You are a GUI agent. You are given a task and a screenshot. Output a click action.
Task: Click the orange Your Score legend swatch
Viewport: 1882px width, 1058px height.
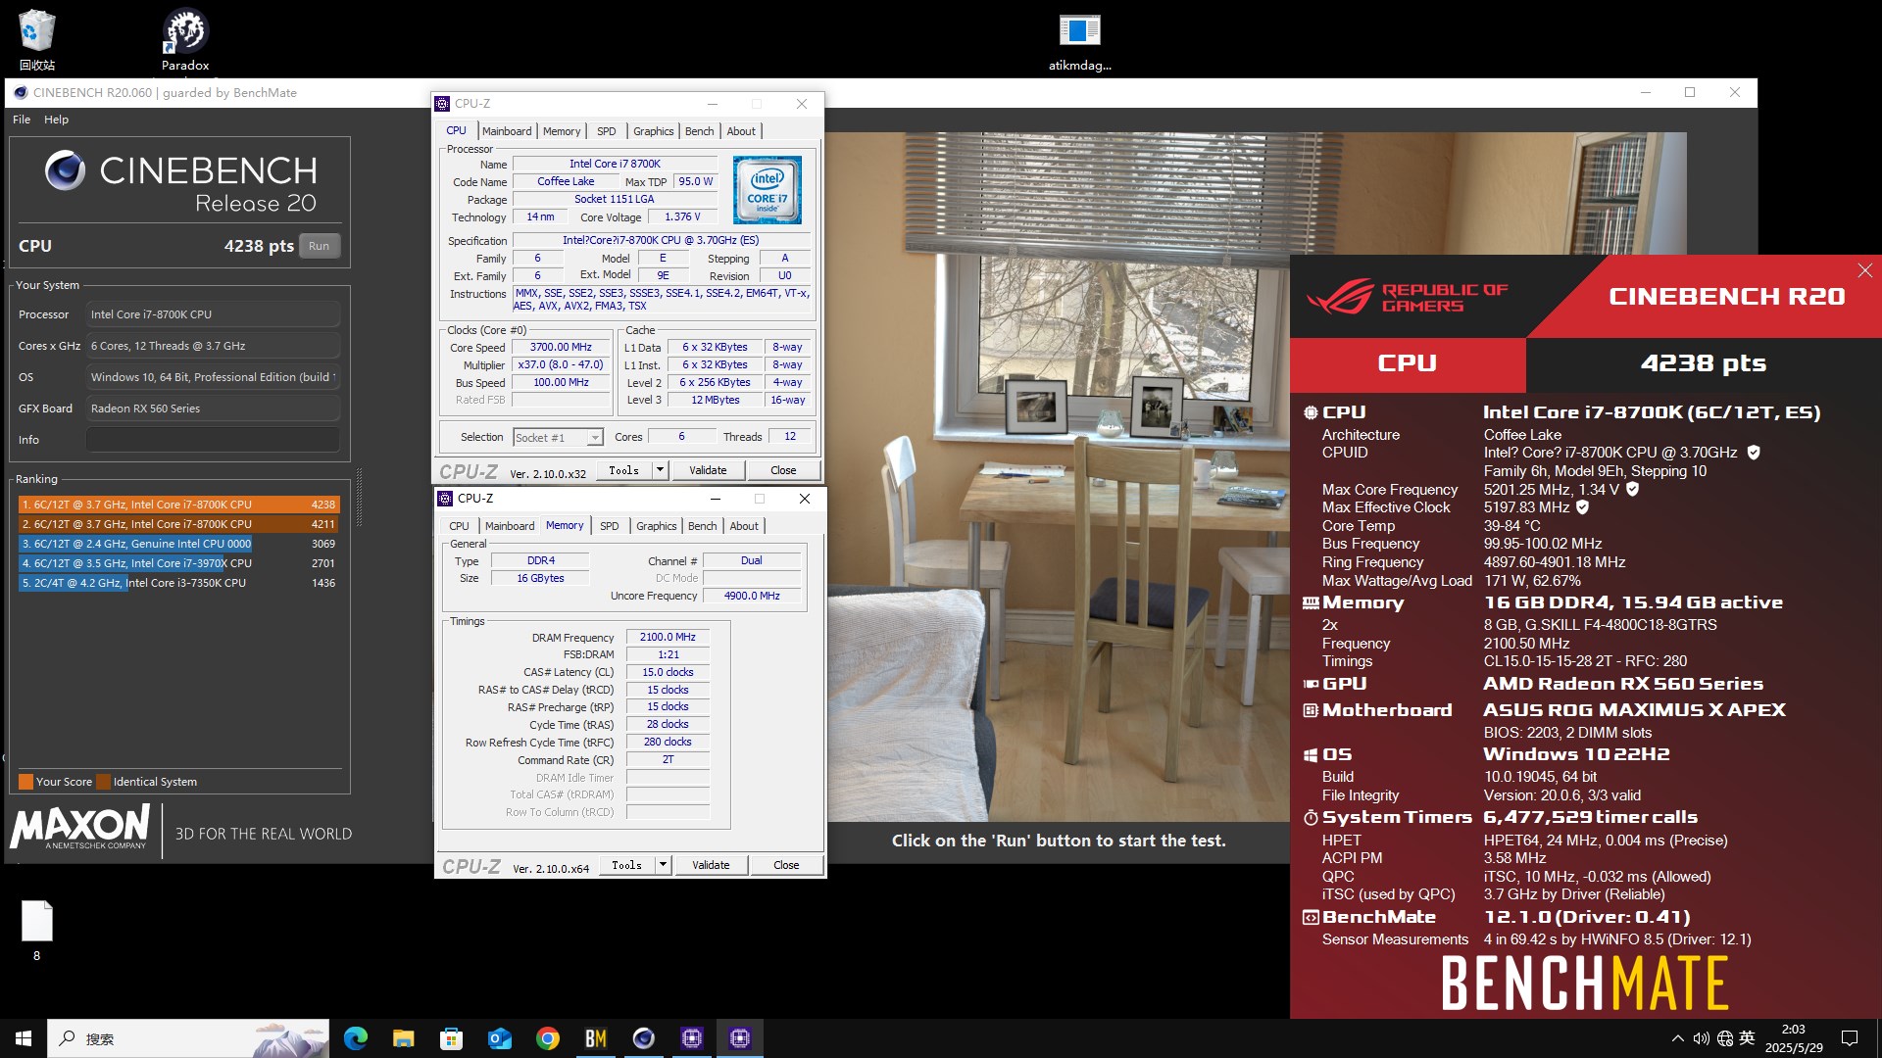coord(25,782)
